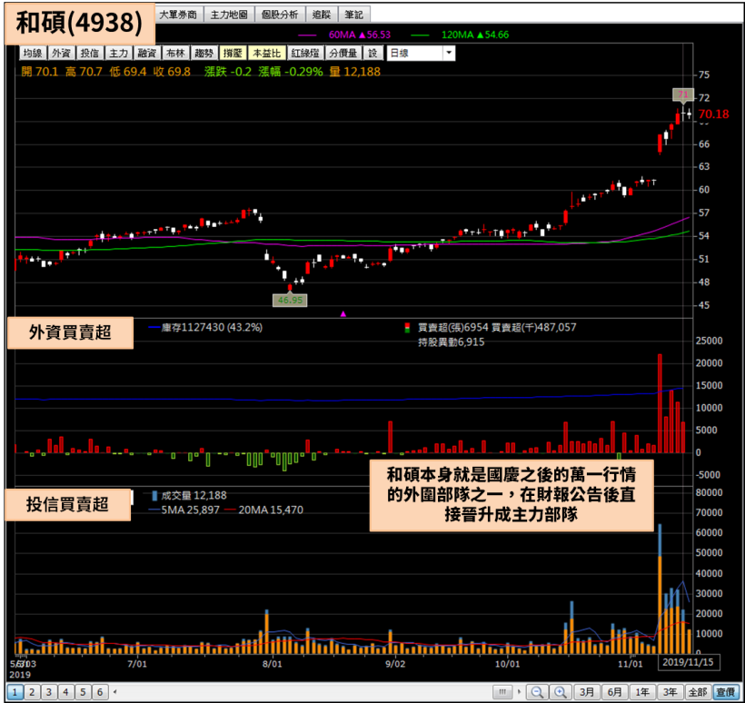Click the 71 high price label
Viewport: 745px width, 703px height.
point(683,94)
